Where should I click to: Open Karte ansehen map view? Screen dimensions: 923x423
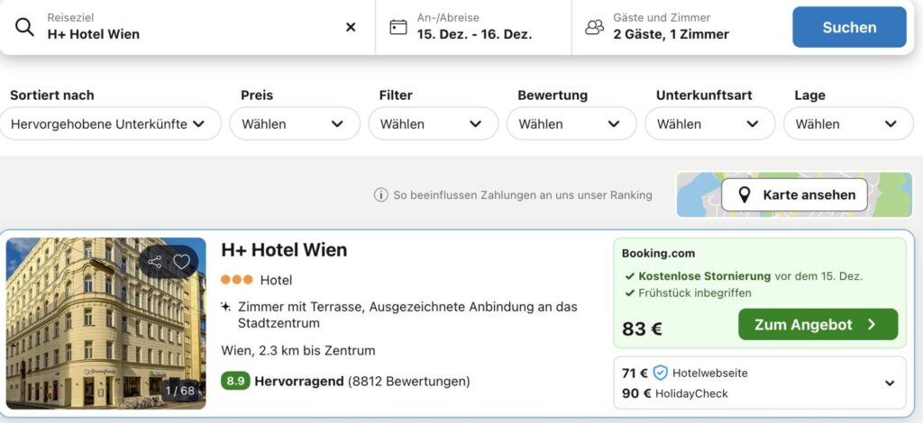point(794,195)
